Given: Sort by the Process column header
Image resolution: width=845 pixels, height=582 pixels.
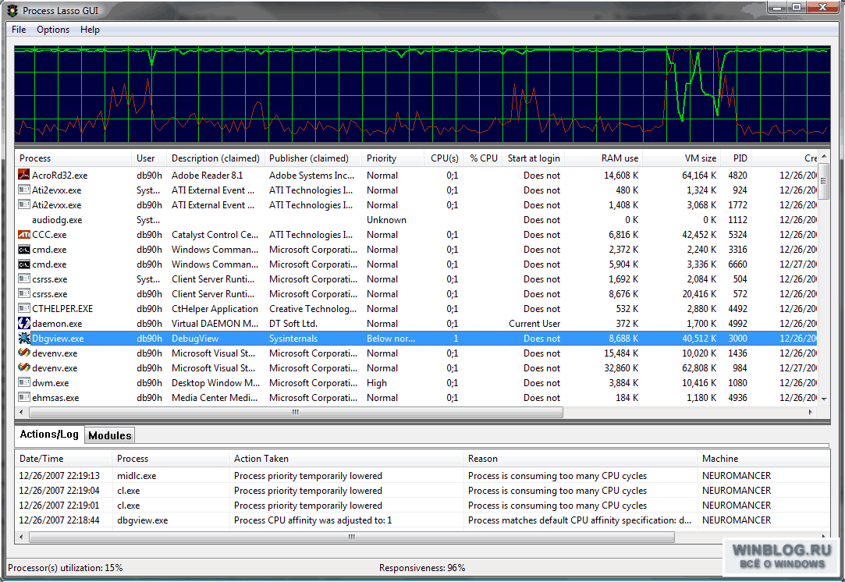Looking at the screenshot, I should click(x=73, y=158).
